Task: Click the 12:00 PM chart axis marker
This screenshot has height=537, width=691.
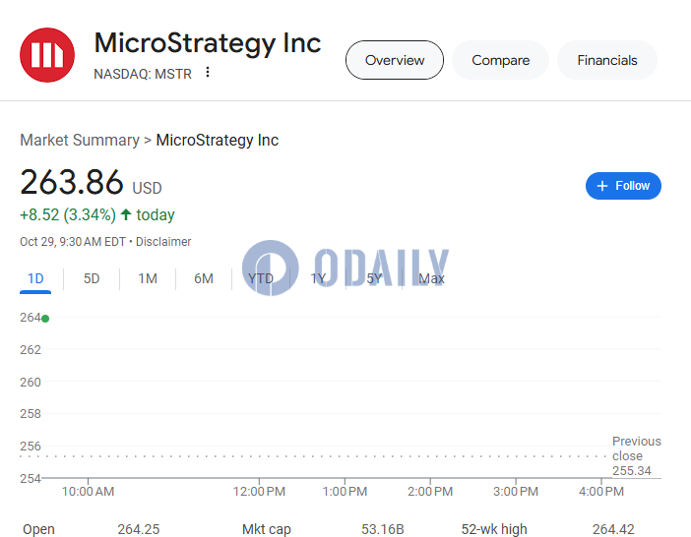Action: 259,491
